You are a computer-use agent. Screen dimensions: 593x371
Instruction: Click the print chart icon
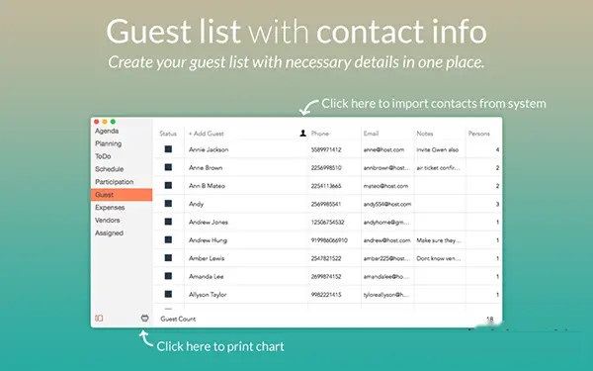coord(144,318)
